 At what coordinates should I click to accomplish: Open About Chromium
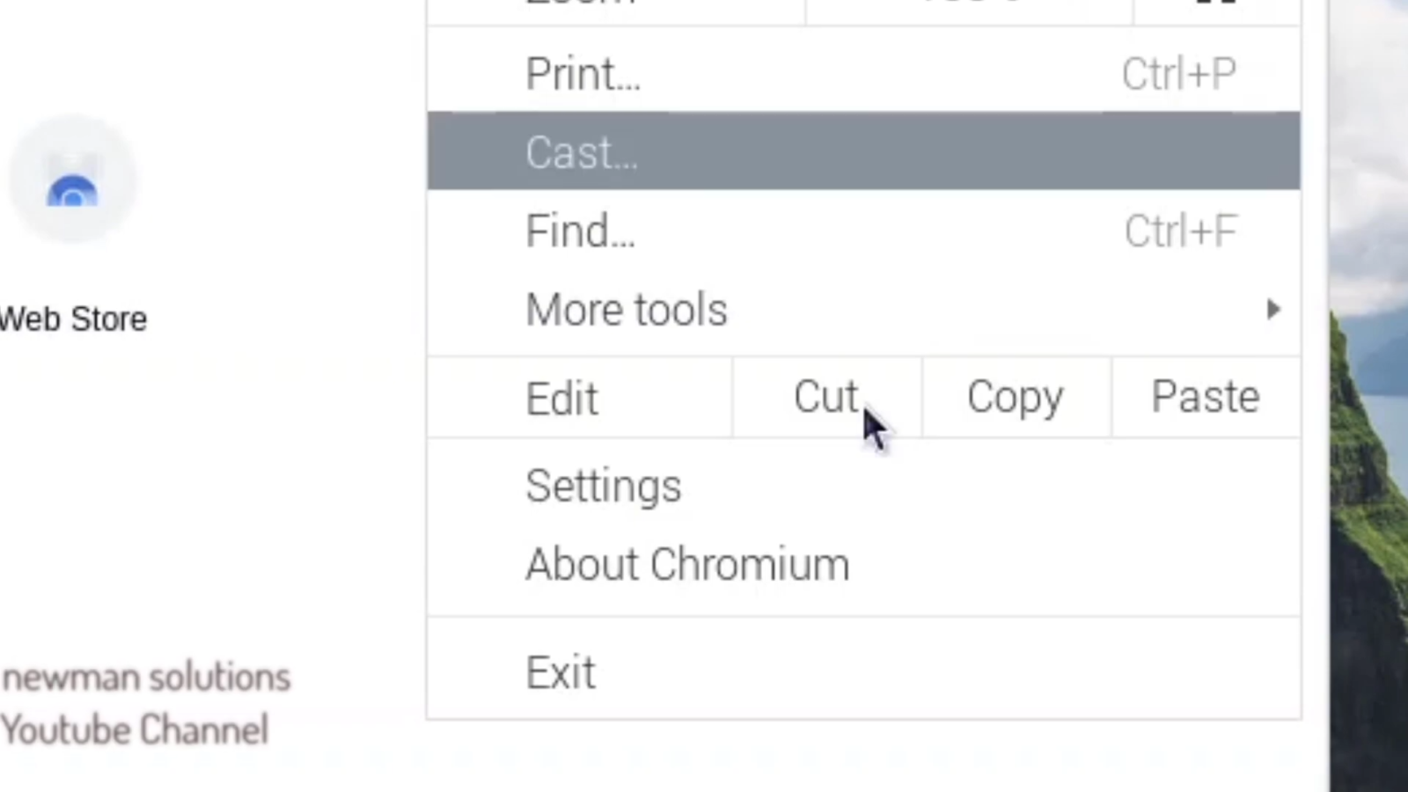(x=687, y=564)
